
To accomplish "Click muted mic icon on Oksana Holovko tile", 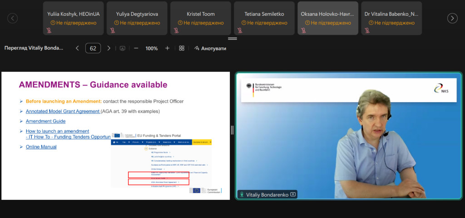I will (303, 30).
